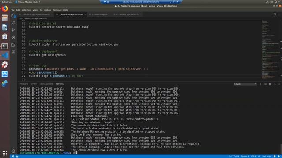Screen dimensions: 282x158
Task: Show Applications grid in the dock
Action: (x=5, y=153)
